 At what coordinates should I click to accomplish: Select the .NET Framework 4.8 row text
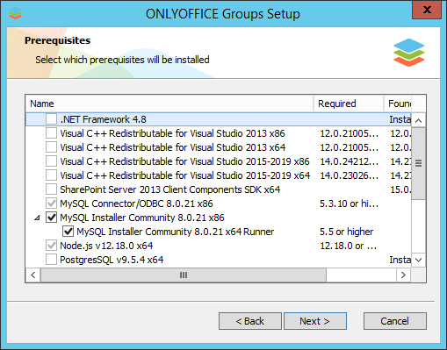click(103, 119)
